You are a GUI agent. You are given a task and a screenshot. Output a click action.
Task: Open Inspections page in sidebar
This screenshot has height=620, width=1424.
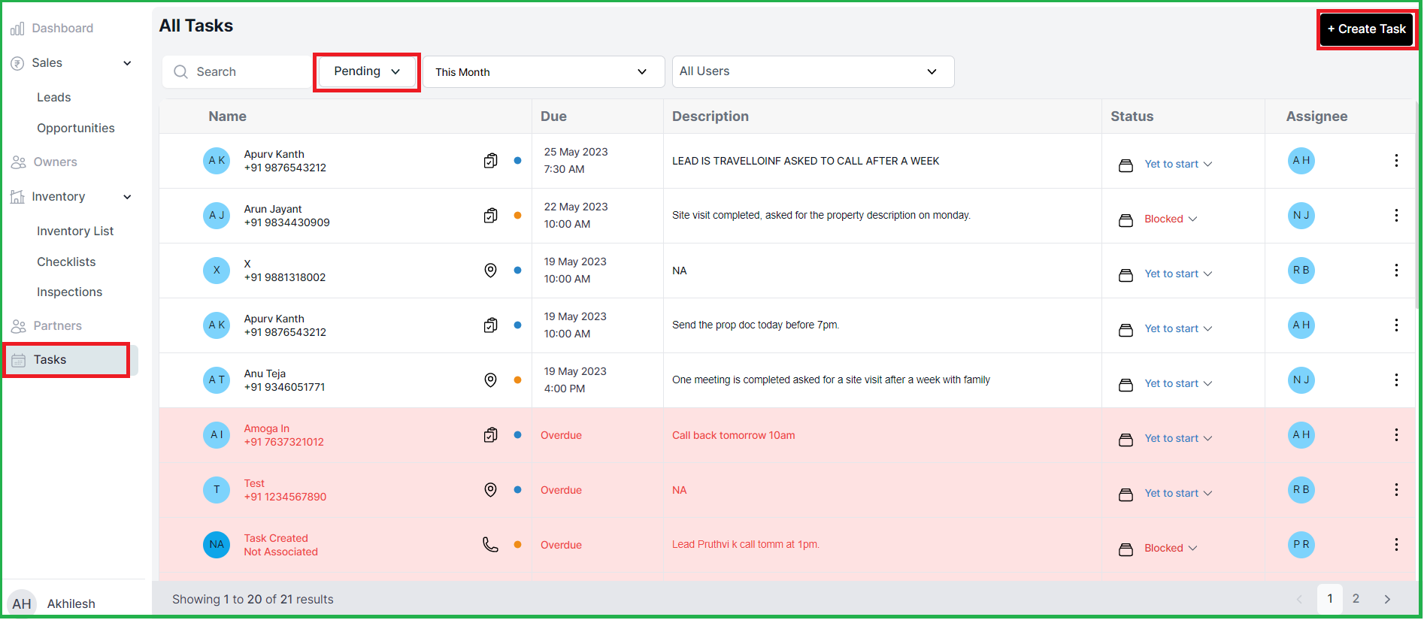coord(69,292)
